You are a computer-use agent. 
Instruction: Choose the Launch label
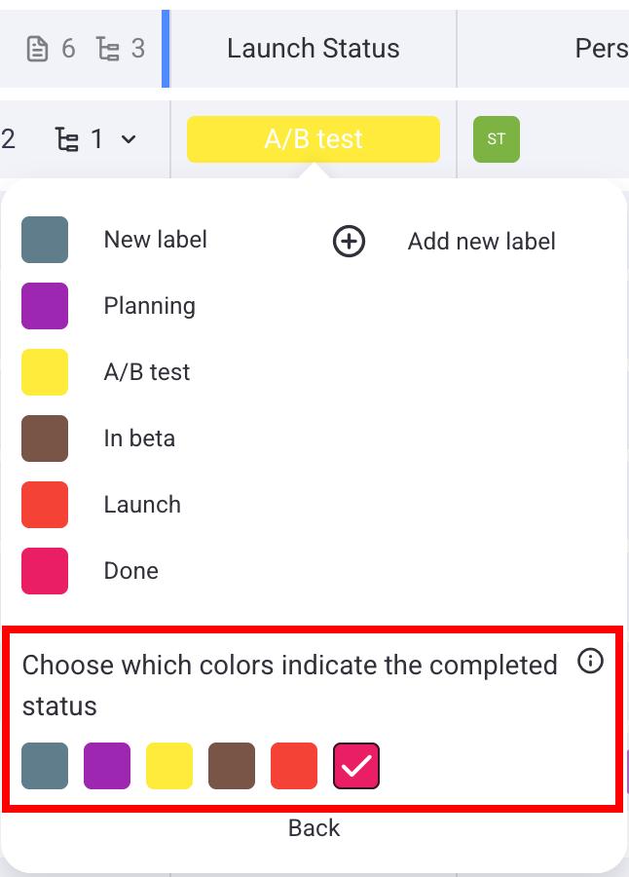(x=142, y=505)
